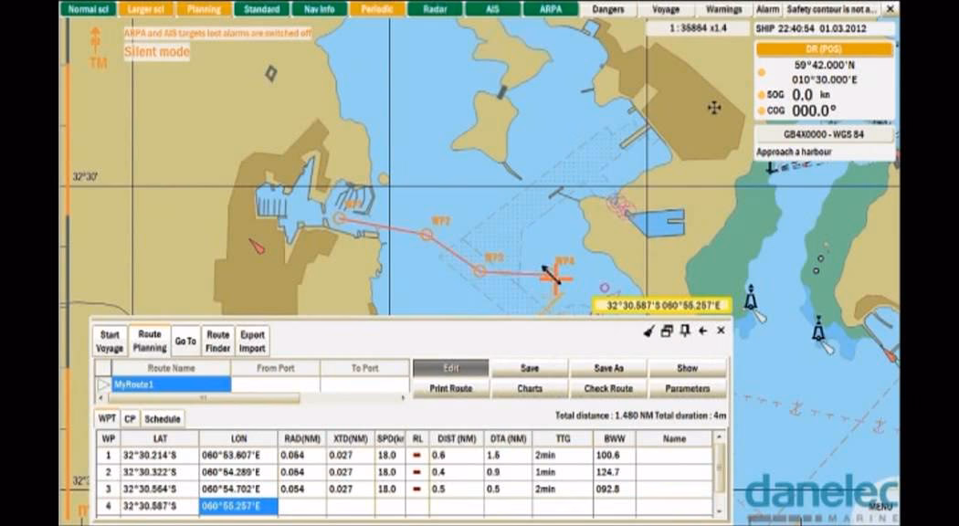This screenshot has height=526, width=959.
Task: Print the route using the printer icon
Action: [x=665, y=331]
